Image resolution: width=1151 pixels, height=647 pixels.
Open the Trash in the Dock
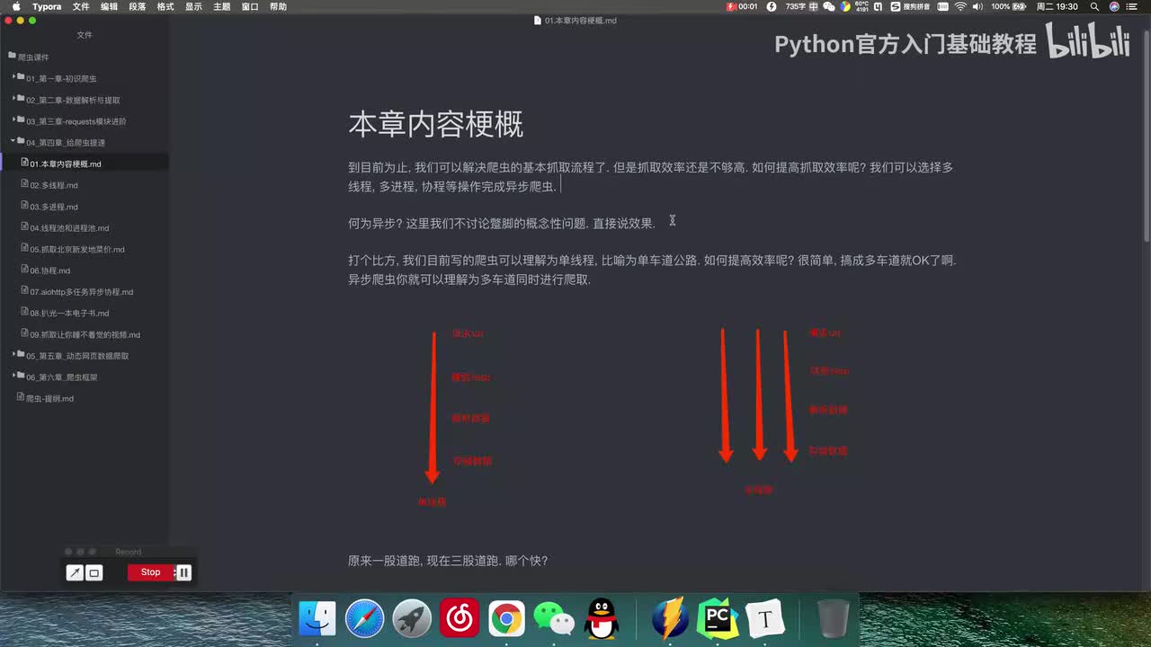[834, 619]
